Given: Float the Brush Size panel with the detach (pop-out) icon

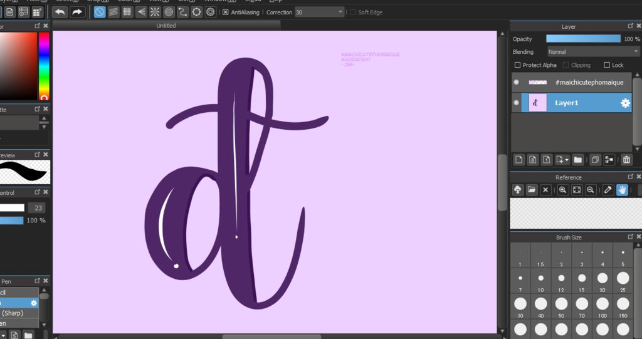Looking at the screenshot, I should click(631, 237).
